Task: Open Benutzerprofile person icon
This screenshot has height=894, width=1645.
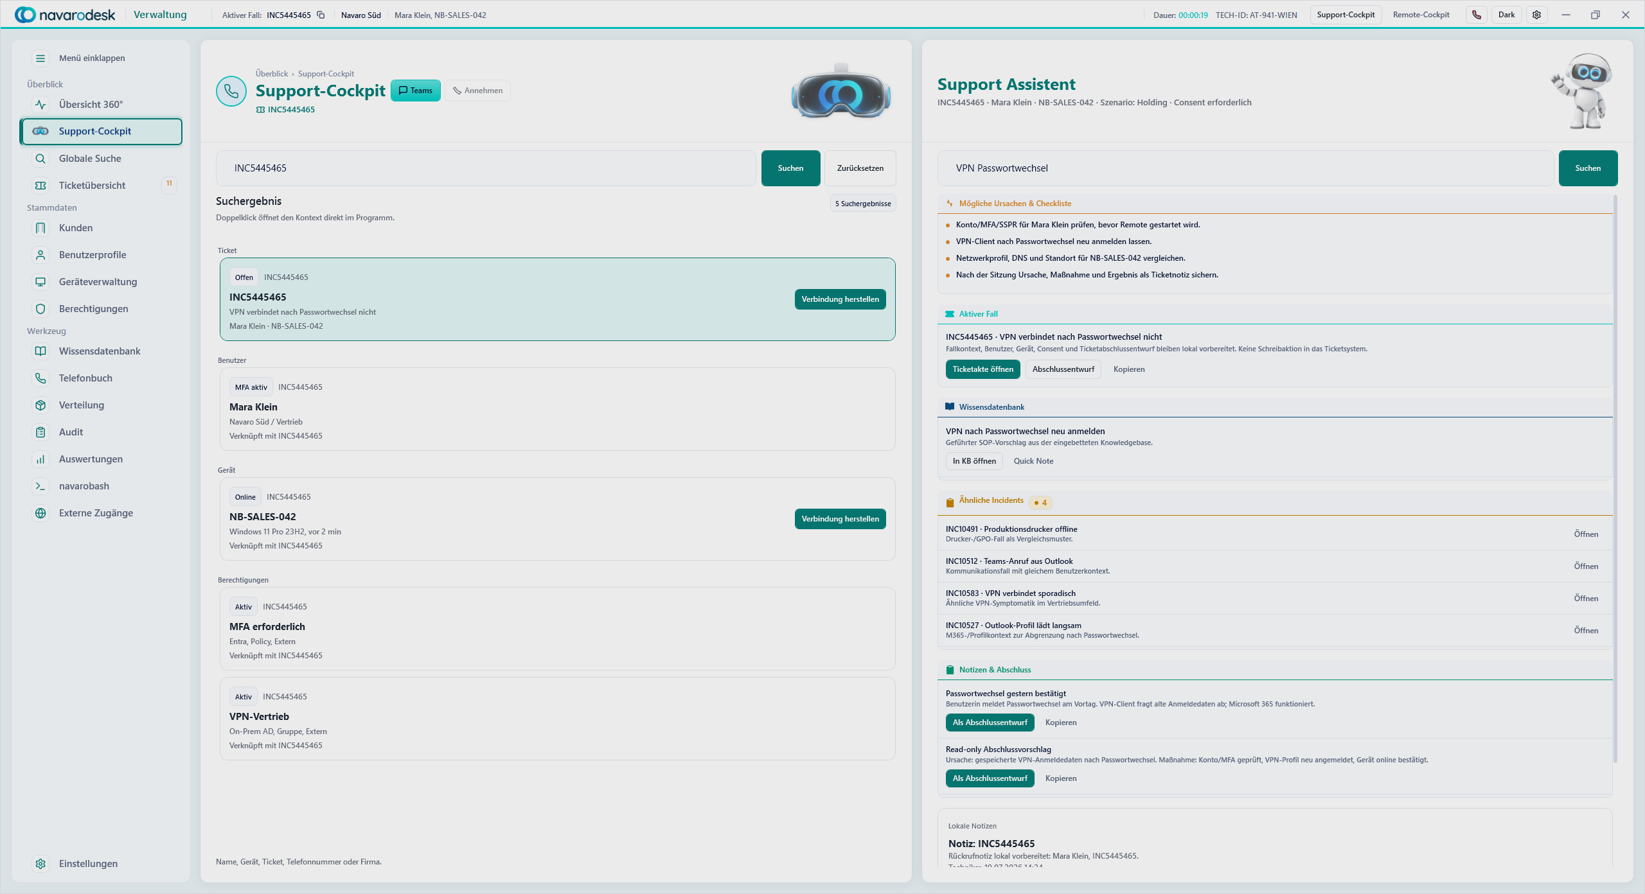Action: (40, 254)
